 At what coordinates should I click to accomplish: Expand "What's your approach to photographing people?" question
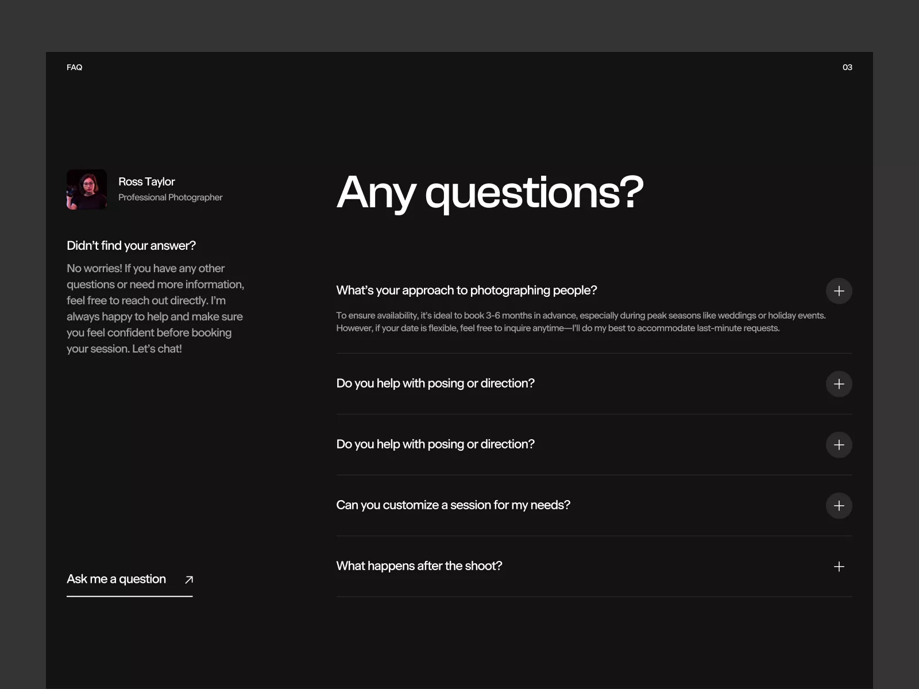coord(466,291)
